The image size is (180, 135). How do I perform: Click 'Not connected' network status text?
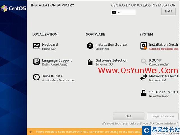(157, 80)
